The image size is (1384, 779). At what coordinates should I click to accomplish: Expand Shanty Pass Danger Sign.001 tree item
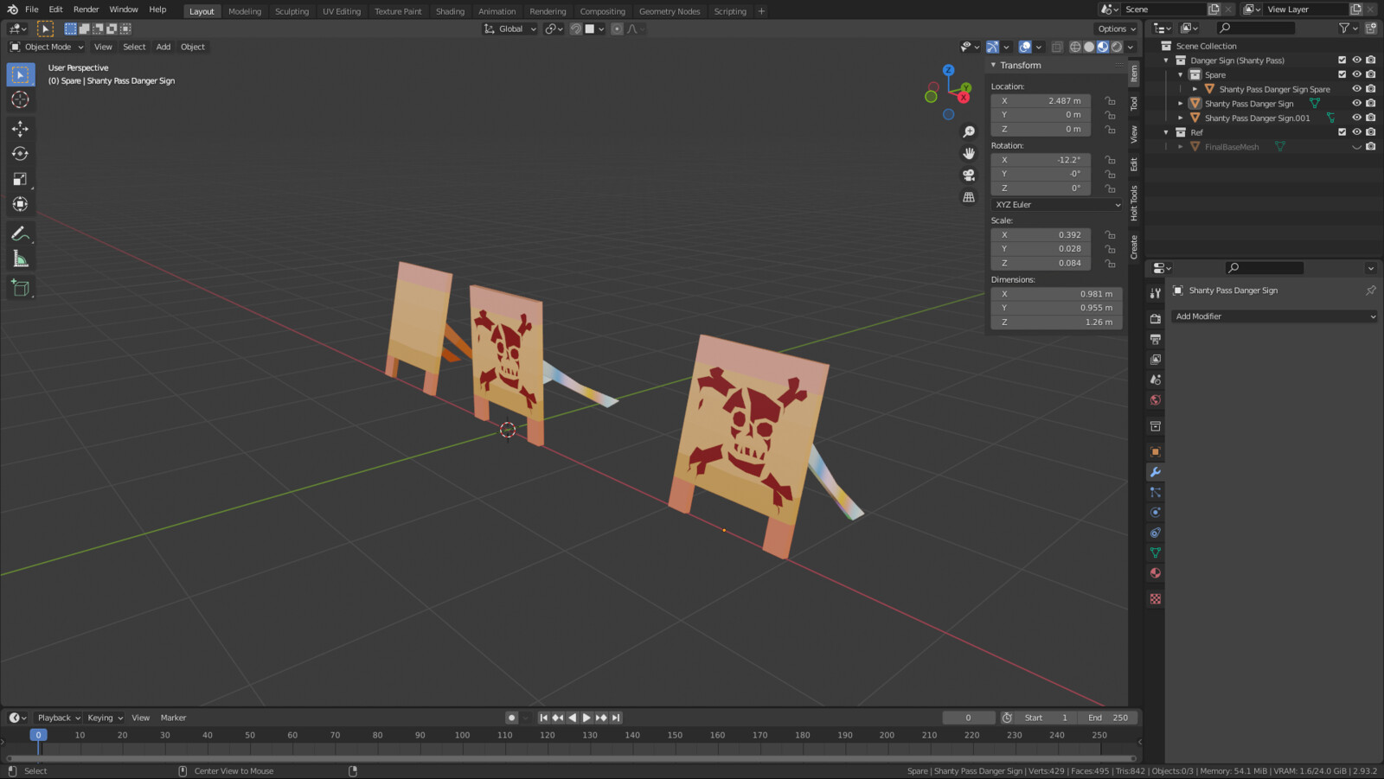pos(1181,118)
